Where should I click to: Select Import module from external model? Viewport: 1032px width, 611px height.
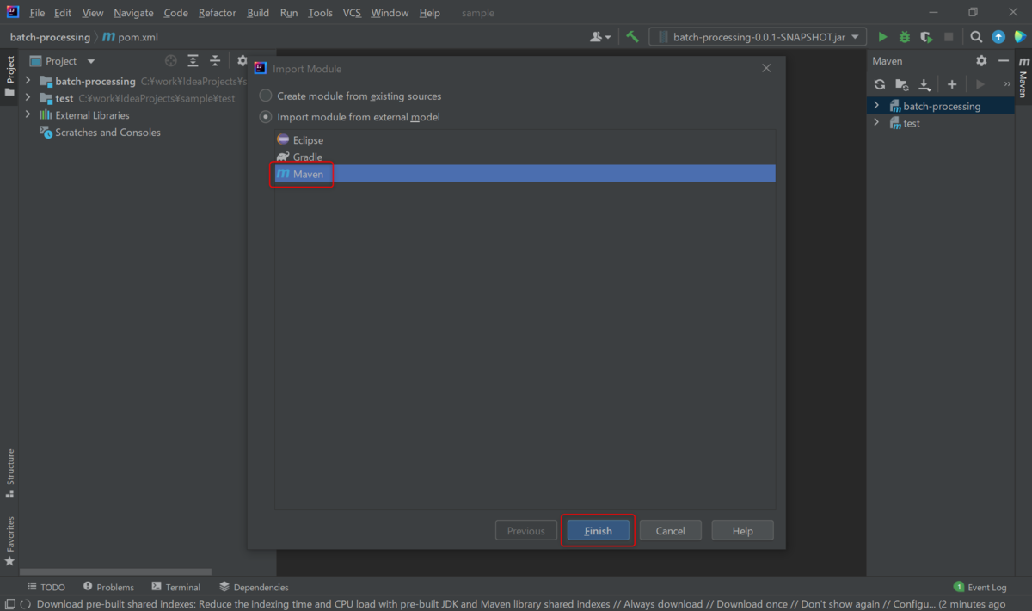click(350, 117)
